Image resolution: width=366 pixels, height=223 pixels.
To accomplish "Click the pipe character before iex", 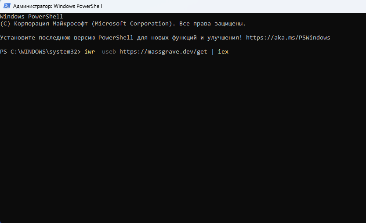I will [213, 51].
